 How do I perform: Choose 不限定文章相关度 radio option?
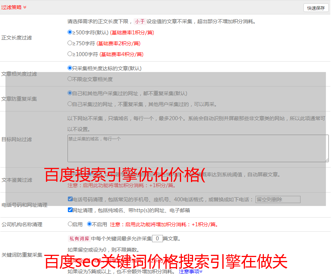[70, 79]
